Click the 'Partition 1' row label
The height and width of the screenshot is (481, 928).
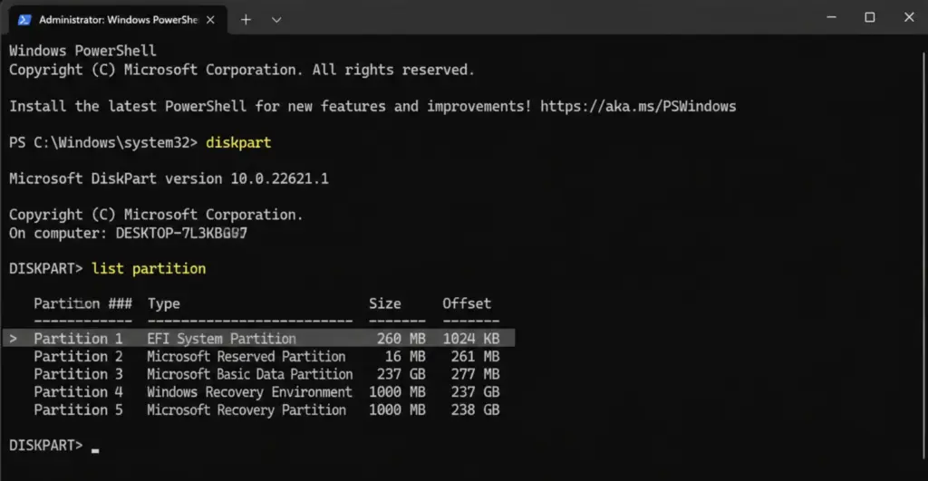pyautogui.click(x=78, y=339)
